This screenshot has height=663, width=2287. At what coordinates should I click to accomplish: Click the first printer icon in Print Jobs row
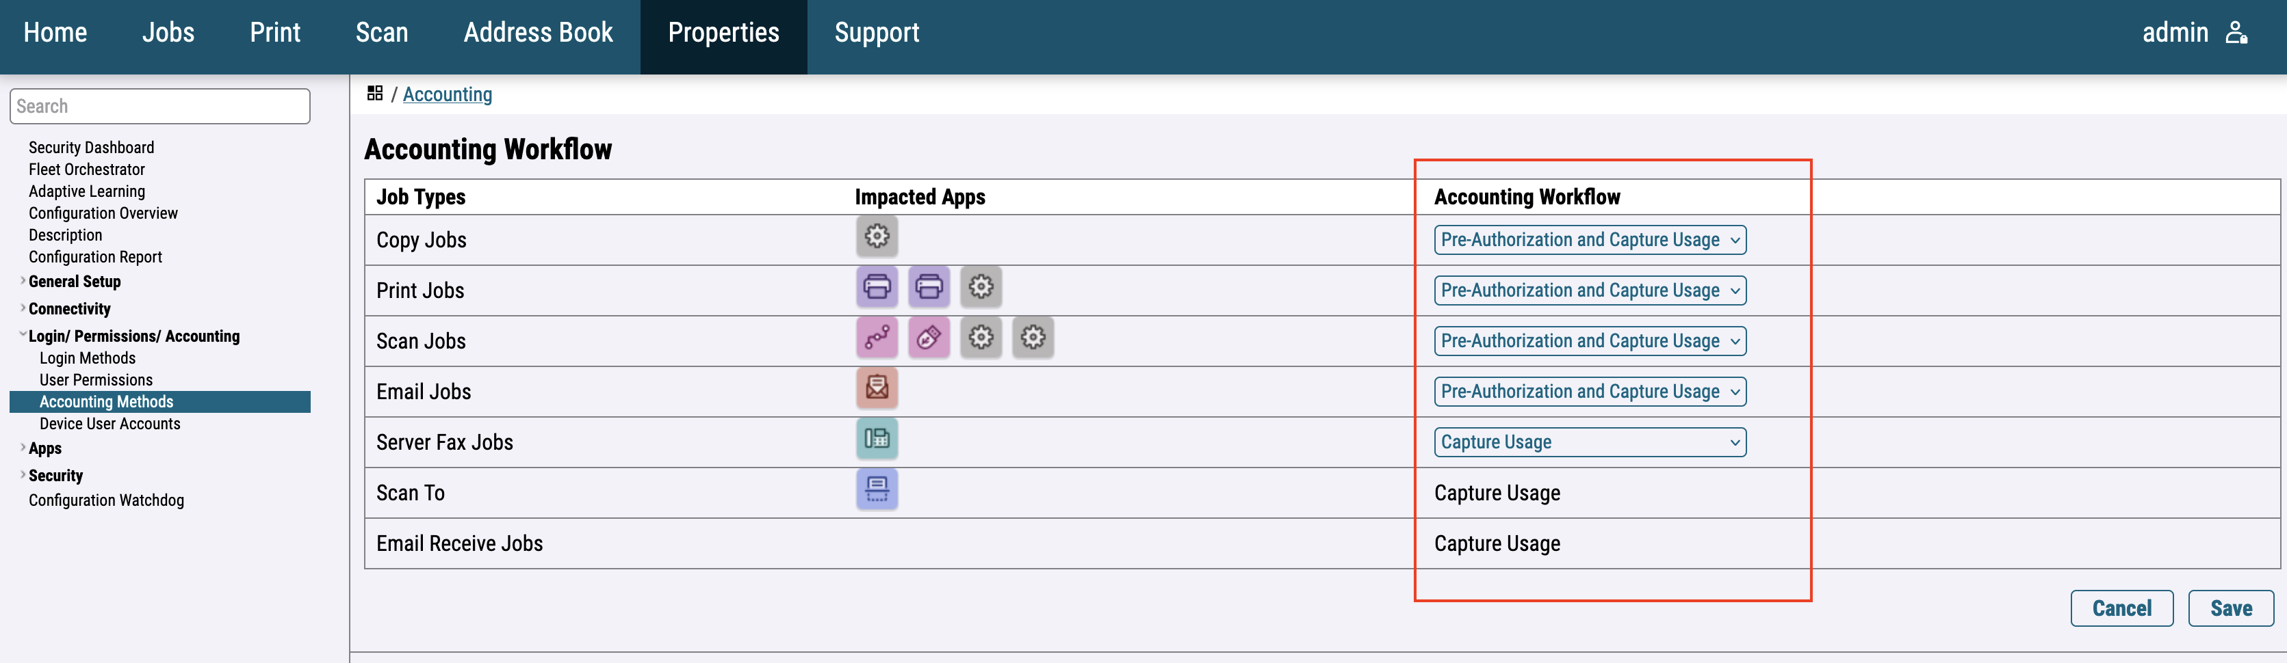tap(876, 287)
